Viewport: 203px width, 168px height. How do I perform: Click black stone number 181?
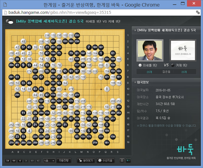click(x=107, y=143)
